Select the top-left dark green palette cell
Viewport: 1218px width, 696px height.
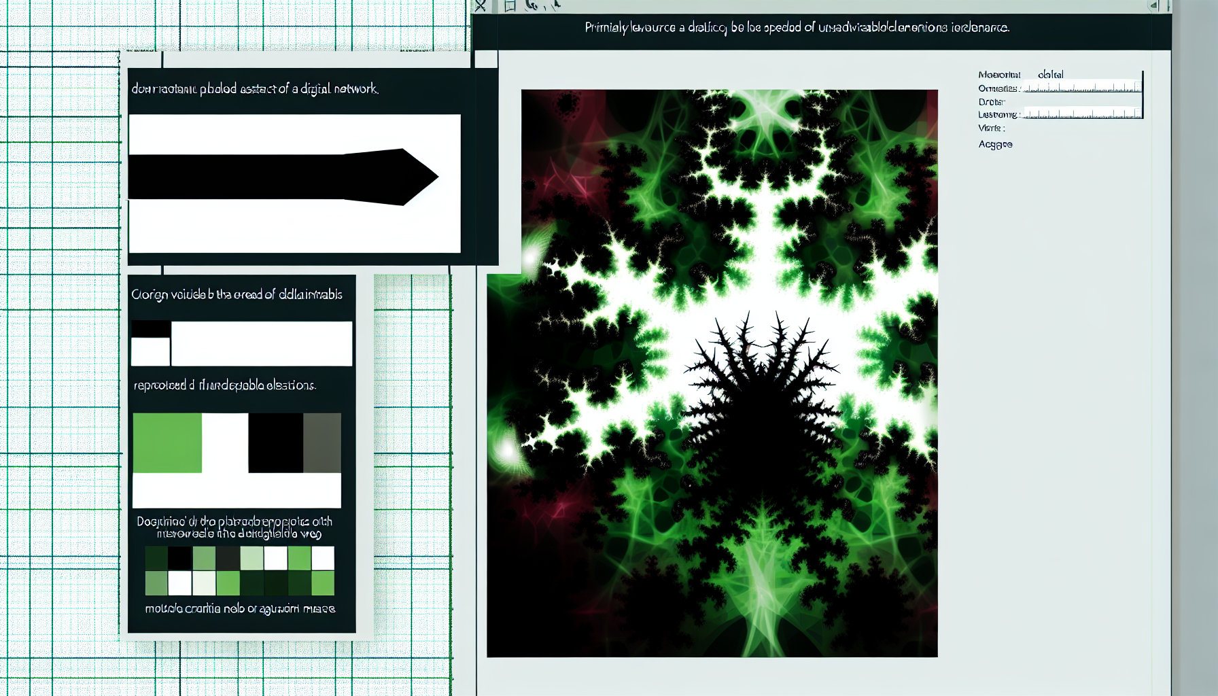click(x=156, y=559)
